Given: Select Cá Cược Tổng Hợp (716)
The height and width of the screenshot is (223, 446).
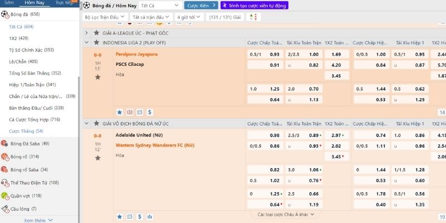Looking at the screenshot, I should [x=35, y=119].
